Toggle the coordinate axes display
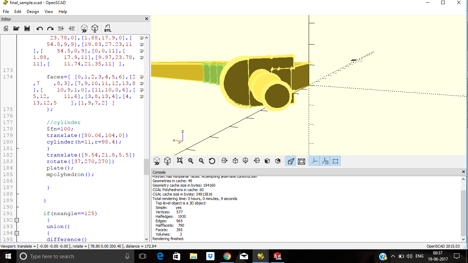Image resolution: width=468 pixels, height=263 pixels. click(x=314, y=161)
